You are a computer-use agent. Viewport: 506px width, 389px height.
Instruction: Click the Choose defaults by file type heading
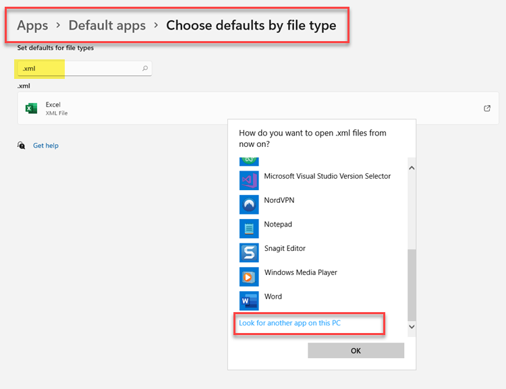coord(251,26)
